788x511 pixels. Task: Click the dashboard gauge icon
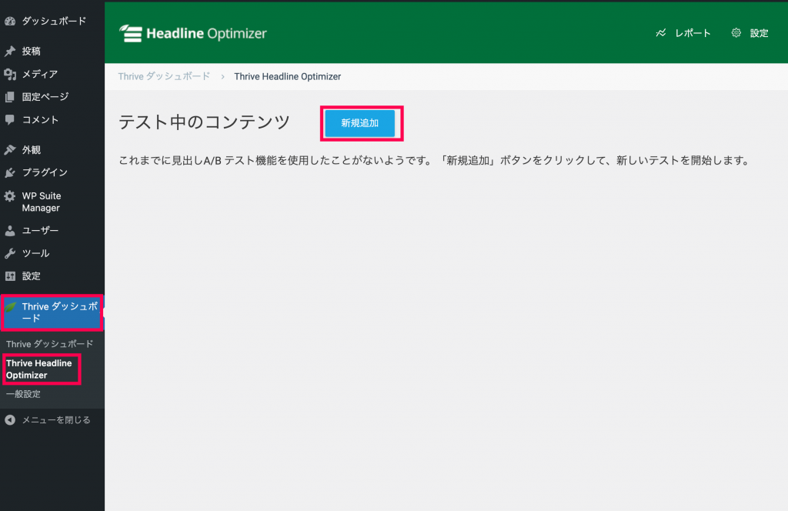pyautogui.click(x=10, y=21)
